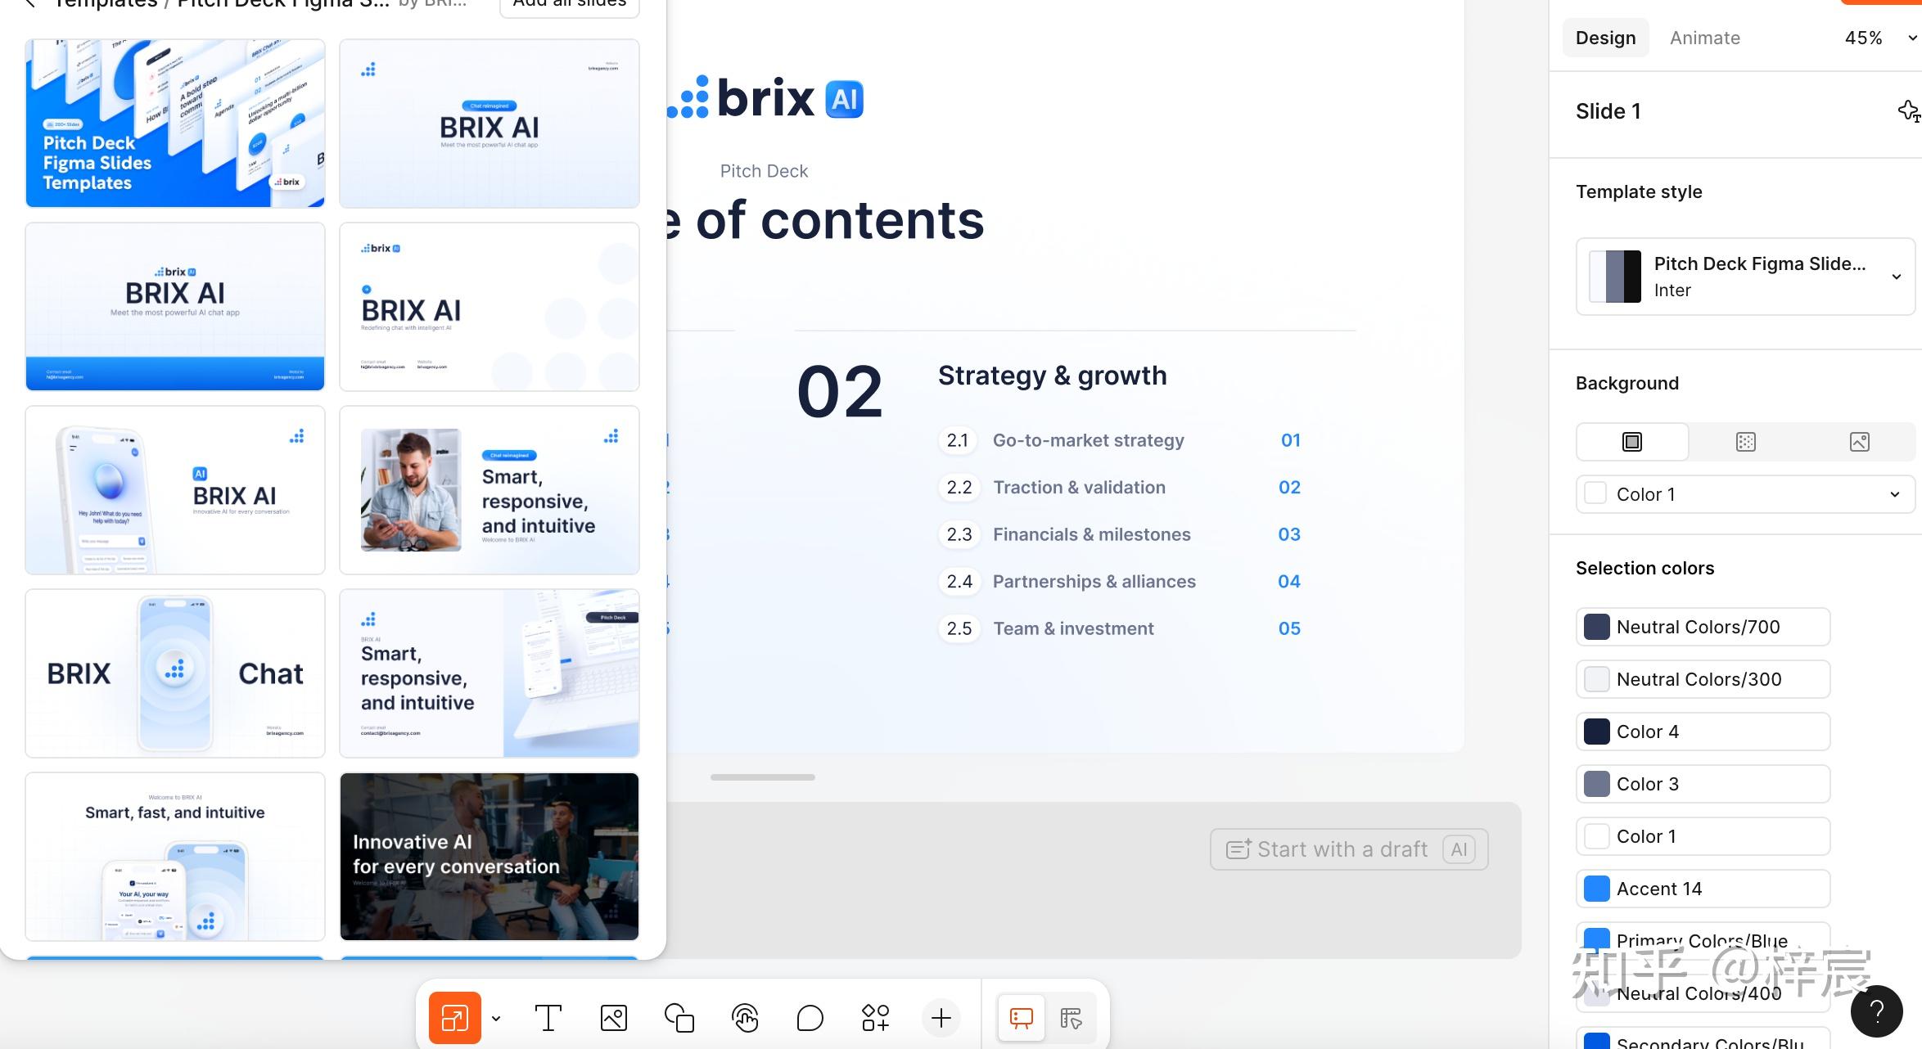Image resolution: width=1922 pixels, height=1049 pixels.
Task: Click the plus more-tools button
Action: pos(941,1018)
